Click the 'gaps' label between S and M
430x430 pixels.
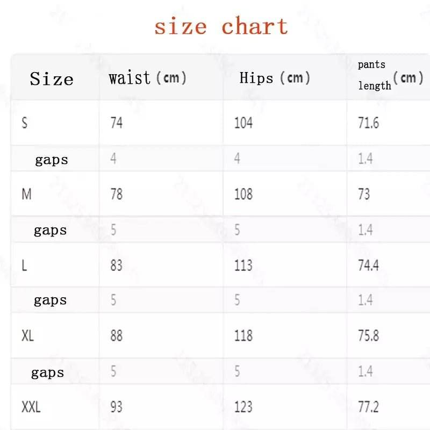[x=52, y=160]
